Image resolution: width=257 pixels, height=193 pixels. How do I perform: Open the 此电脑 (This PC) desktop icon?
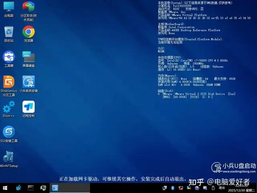[9, 9]
